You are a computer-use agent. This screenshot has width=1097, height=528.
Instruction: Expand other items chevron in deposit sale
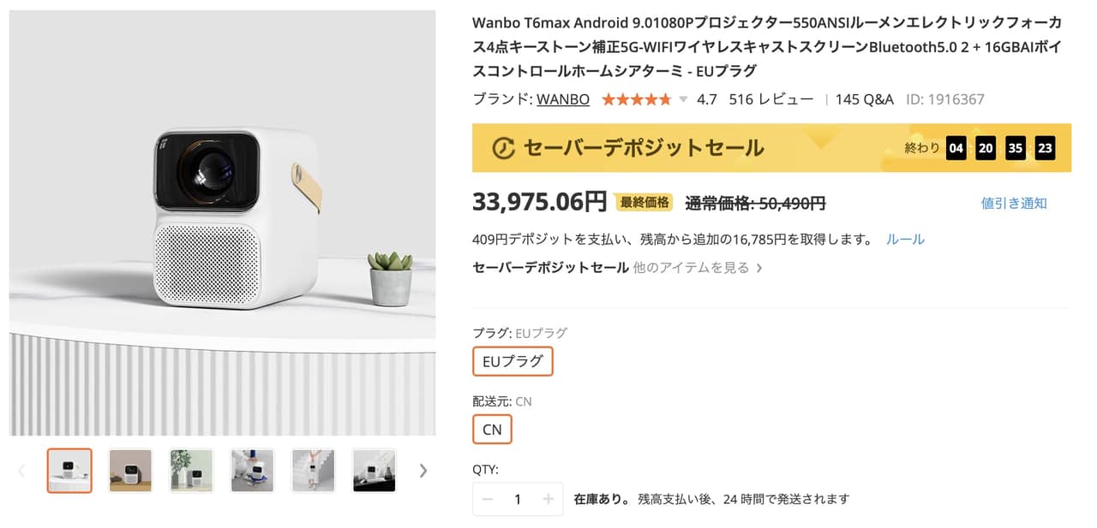[x=758, y=268]
